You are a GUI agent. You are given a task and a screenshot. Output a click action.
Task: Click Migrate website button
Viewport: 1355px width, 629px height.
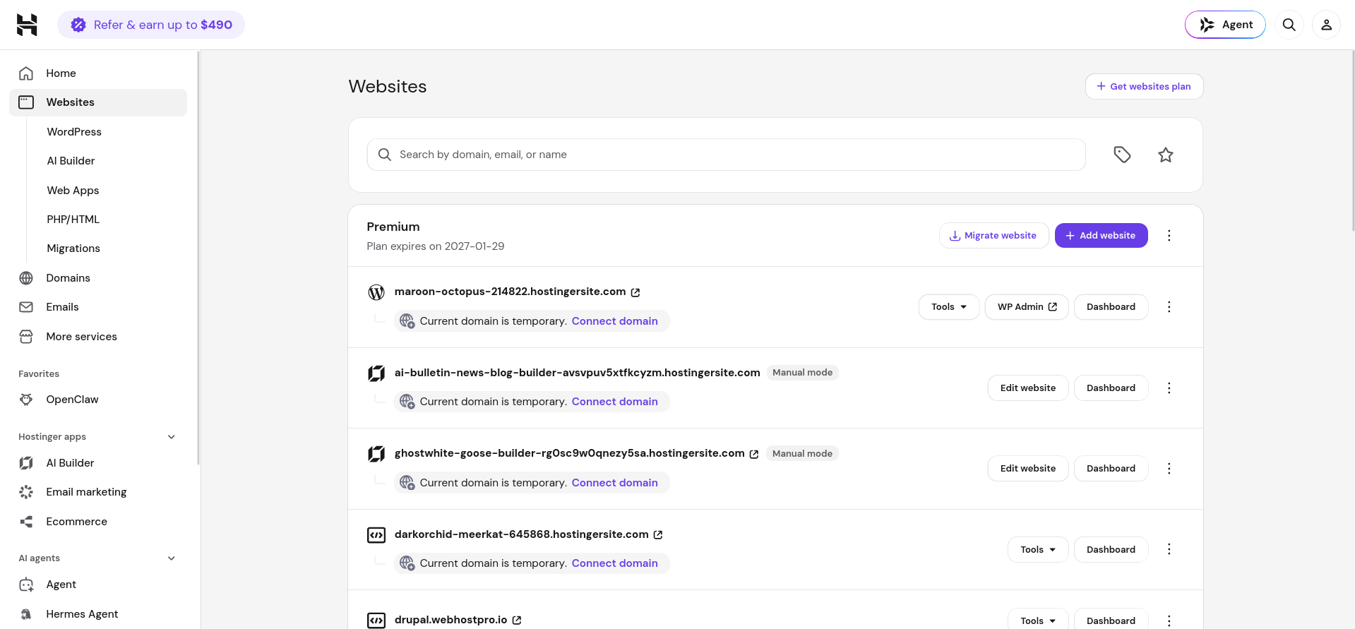click(993, 236)
